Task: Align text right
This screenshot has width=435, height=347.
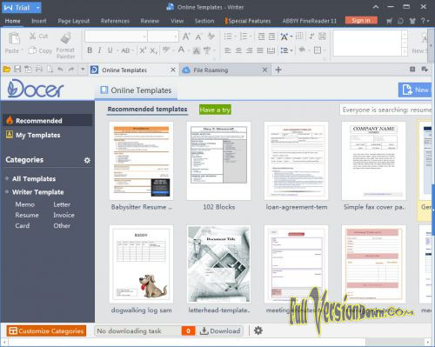Action: point(250,50)
